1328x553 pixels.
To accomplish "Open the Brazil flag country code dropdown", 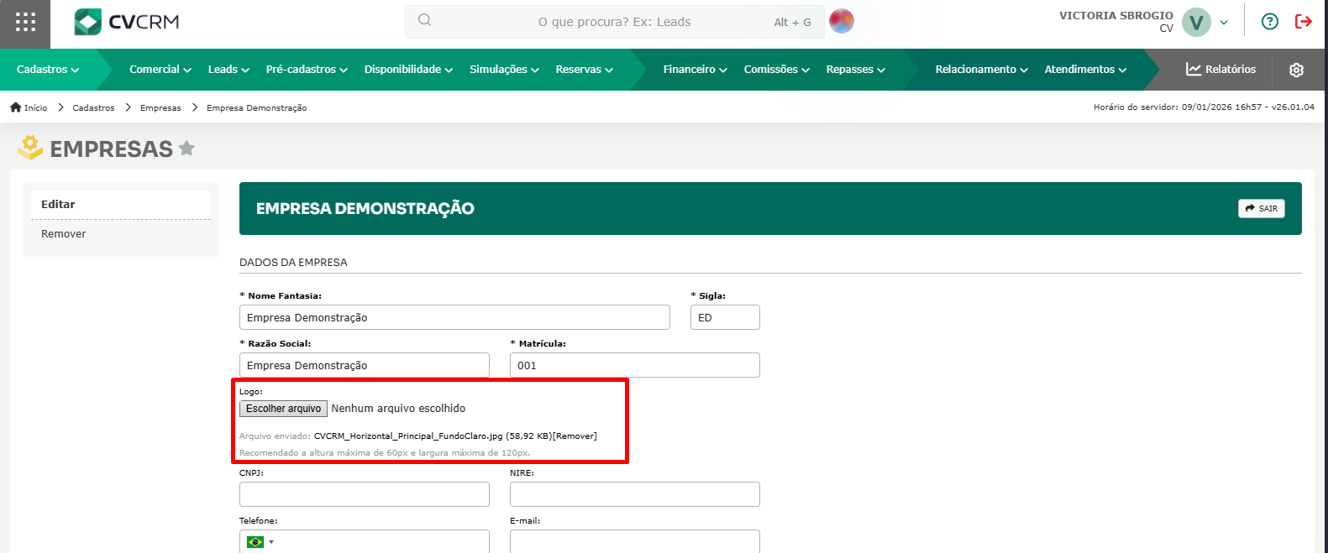I will click(260, 542).
